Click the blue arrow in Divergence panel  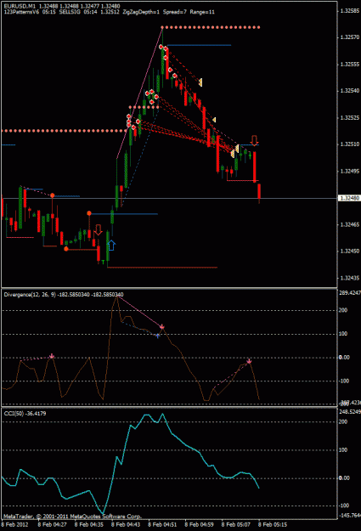pyautogui.click(x=158, y=336)
